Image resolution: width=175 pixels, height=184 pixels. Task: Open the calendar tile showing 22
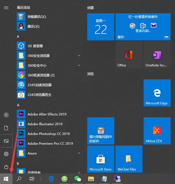101,27
